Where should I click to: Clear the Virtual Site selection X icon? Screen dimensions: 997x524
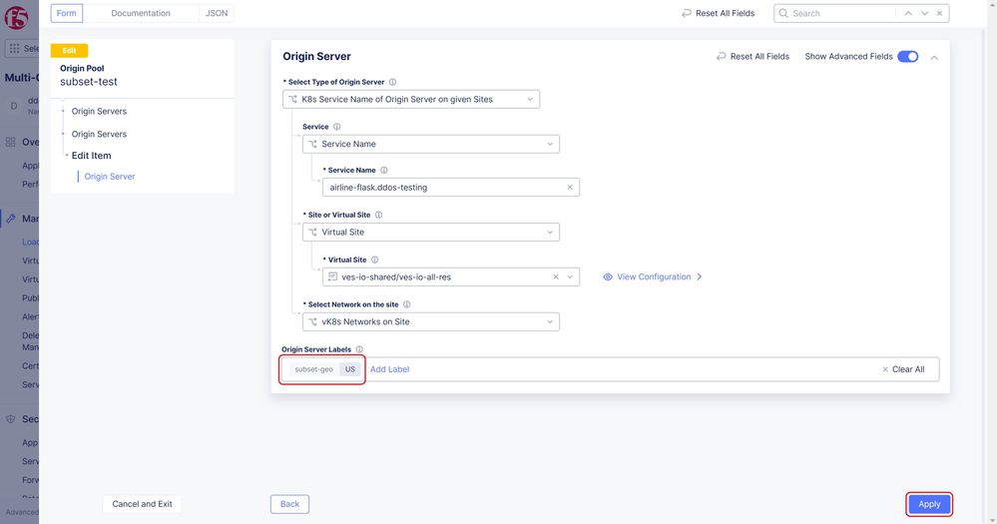[x=556, y=276]
